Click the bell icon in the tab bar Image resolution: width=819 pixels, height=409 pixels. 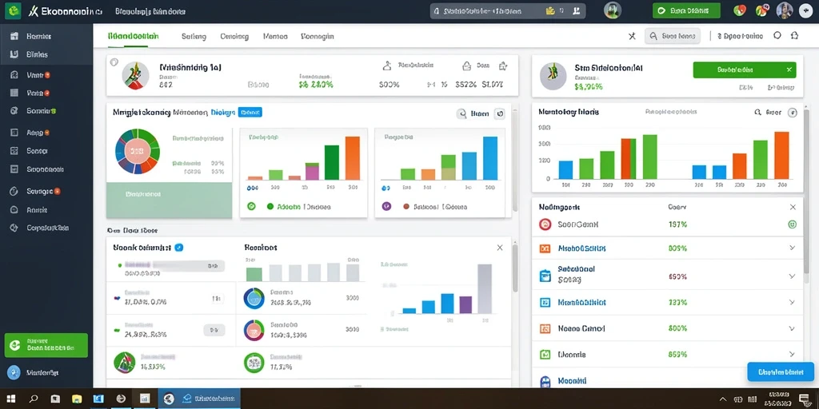point(794,36)
